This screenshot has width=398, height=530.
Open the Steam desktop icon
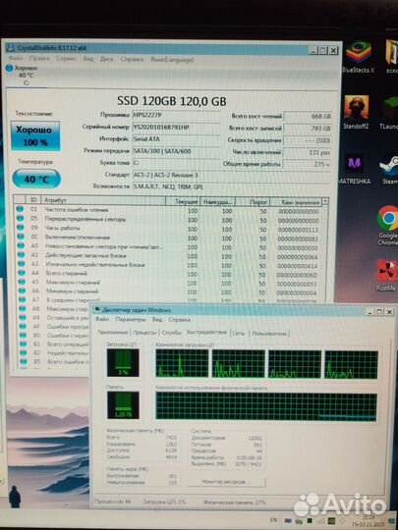tap(389, 170)
